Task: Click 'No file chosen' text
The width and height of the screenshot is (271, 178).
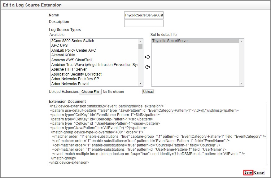Action: pyautogui.click(x=113, y=92)
